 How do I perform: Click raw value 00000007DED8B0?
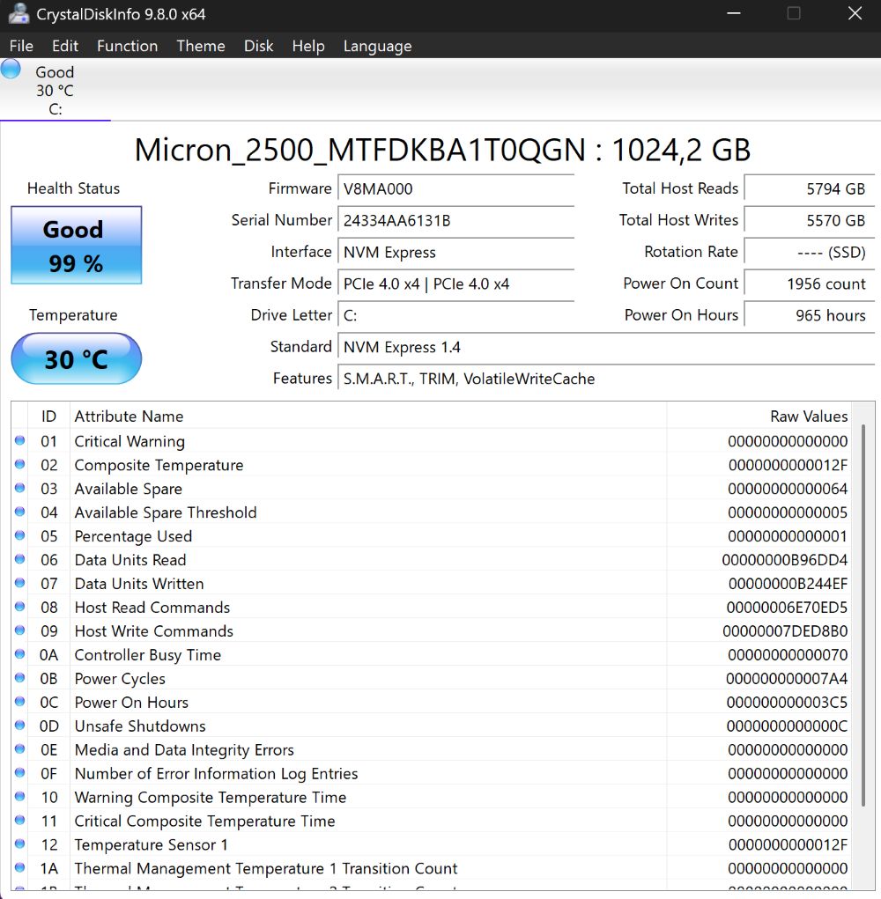coord(785,630)
